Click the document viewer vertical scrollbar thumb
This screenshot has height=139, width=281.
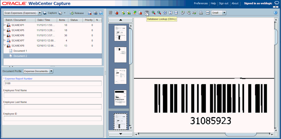point(276,36)
